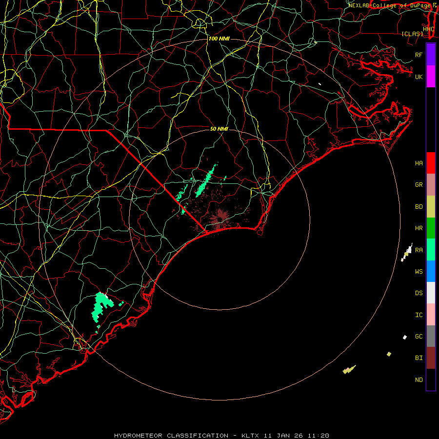Click the WS legend label

pos(419,271)
